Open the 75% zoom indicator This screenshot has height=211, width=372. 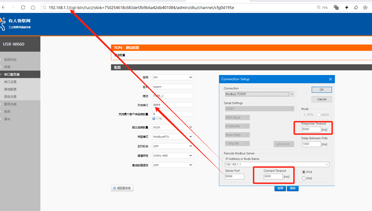pos(323,8)
